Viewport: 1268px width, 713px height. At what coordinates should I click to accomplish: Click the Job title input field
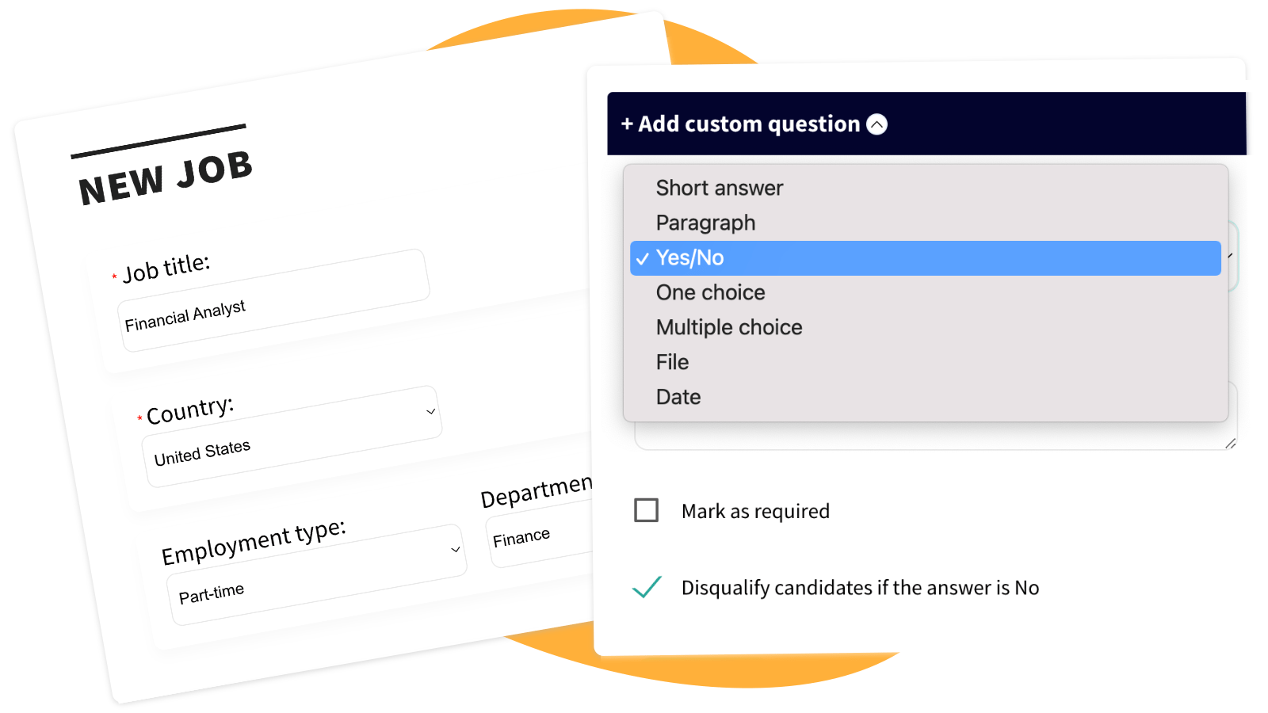[273, 301]
